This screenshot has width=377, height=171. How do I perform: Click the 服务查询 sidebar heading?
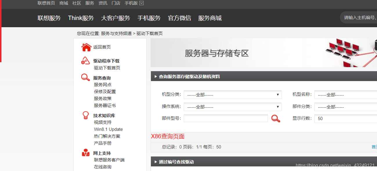click(102, 78)
